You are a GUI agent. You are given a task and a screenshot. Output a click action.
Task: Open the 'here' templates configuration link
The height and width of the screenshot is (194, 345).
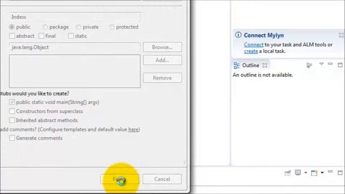coord(134,129)
